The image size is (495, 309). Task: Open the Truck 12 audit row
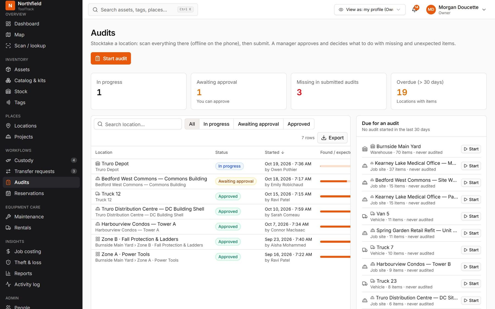coord(221,197)
